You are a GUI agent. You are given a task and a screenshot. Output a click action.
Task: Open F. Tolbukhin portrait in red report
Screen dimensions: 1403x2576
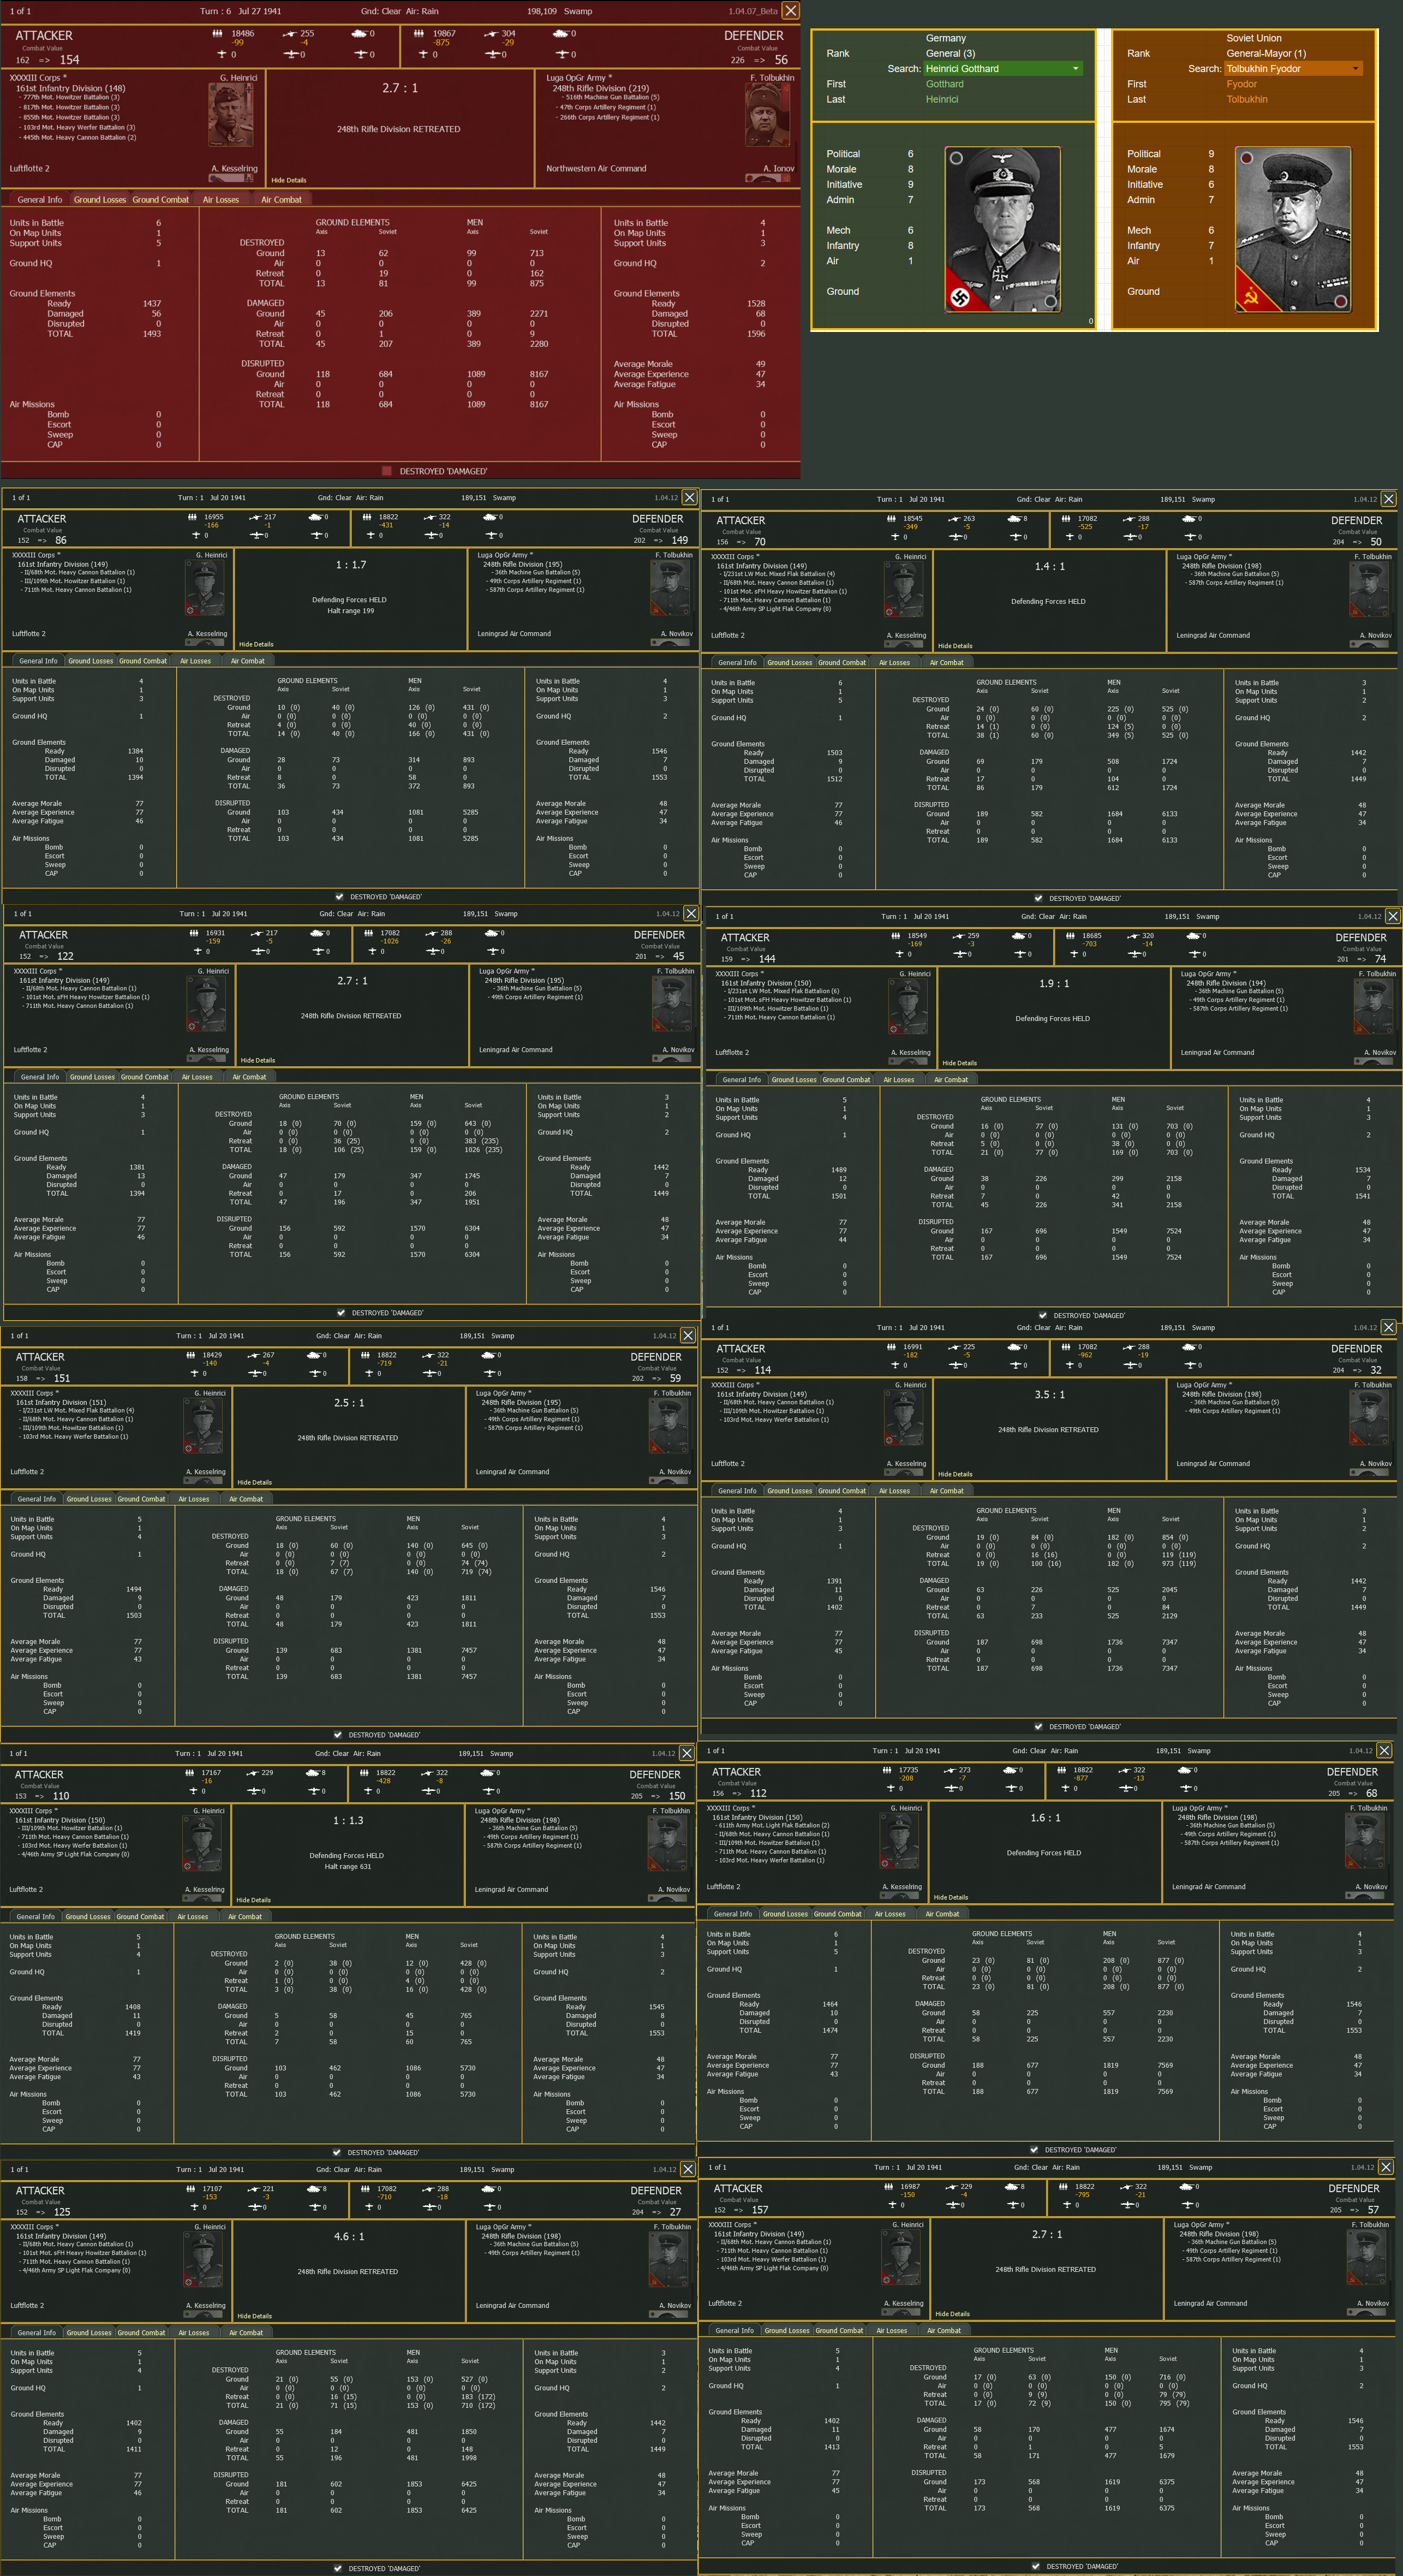(768, 115)
